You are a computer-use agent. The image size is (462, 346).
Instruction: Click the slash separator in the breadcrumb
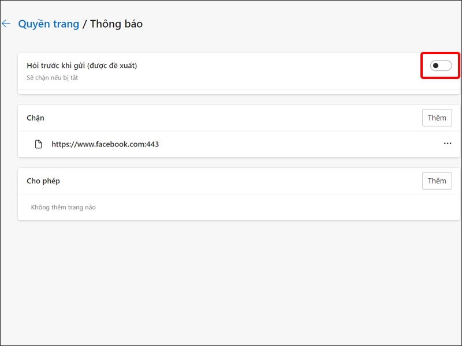[84, 24]
